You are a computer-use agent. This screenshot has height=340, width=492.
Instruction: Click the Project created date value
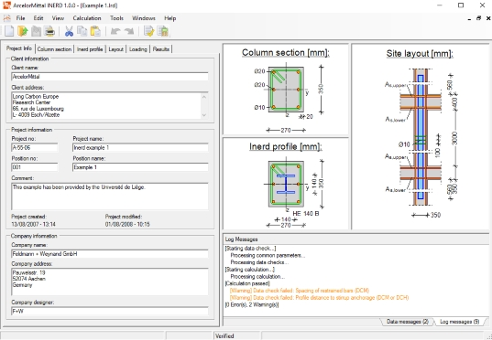pyautogui.click(x=33, y=224)
